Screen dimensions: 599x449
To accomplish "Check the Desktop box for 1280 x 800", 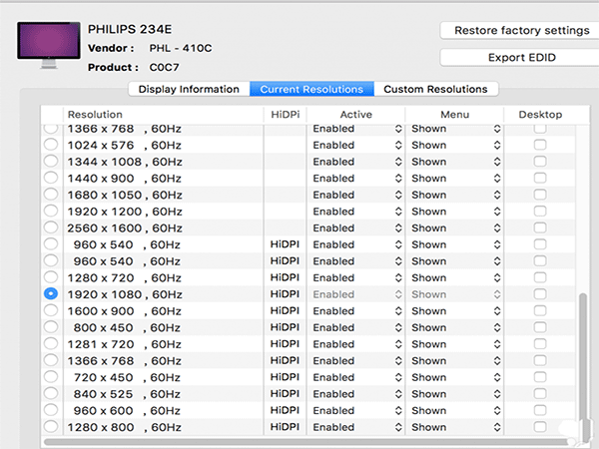I will (540, 427).
